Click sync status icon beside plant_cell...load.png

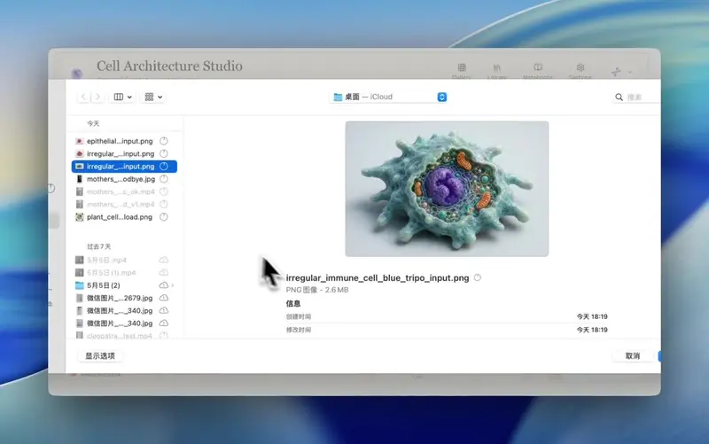point(164,217)
